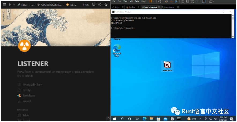Launch Edge from the taskbar
237x122 pixels.
[x=145, y=119]
